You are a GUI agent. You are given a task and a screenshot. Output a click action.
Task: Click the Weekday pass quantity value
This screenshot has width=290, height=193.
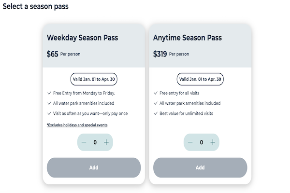pyautogui.click(x=95, y=142)
